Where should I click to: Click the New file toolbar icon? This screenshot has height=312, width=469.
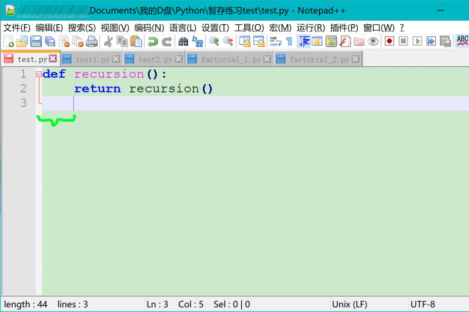(8, 41)
